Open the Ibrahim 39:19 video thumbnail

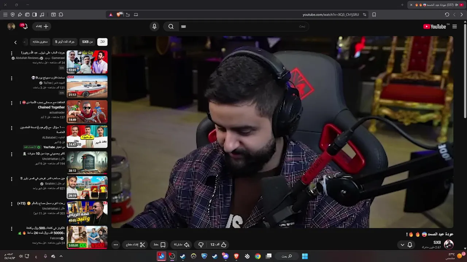87,187
